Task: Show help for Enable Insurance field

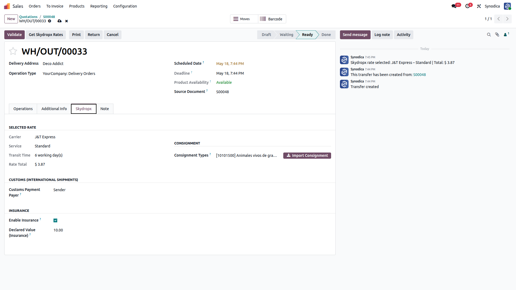Action: point(40,219)
